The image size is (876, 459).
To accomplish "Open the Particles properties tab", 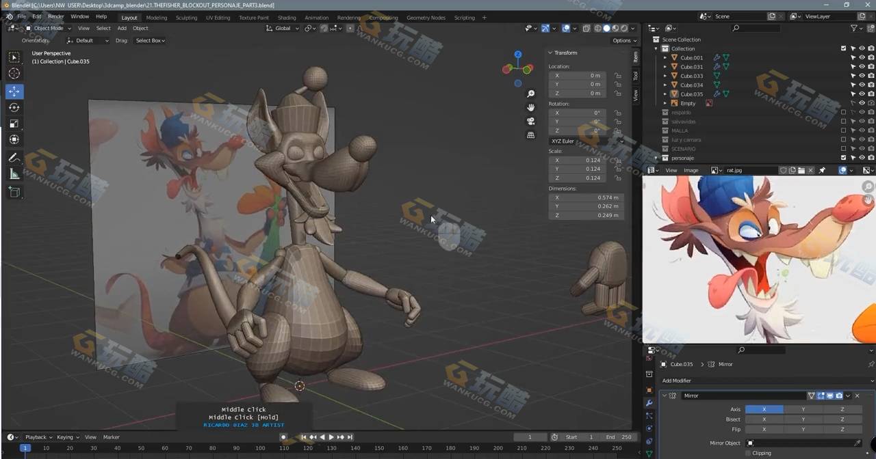I will [x=649, y=416].
